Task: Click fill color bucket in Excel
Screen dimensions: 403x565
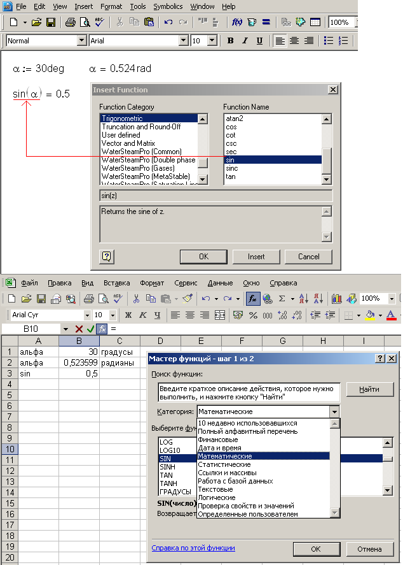Action: tap(370, 315)
